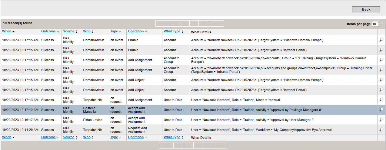Sort by the When column header
Screen dimensions: 386x150
click(x=7, y=31)
